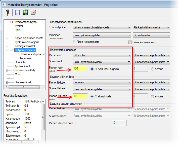Screen dimensions: 179x147
Task: Click Pienen raon koko field with 100
Action: point(80,69)
